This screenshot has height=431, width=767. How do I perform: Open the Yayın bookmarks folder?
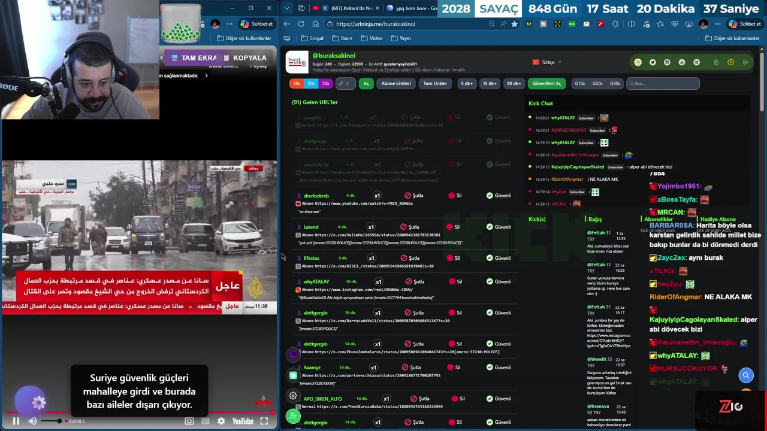pos(401,38)
